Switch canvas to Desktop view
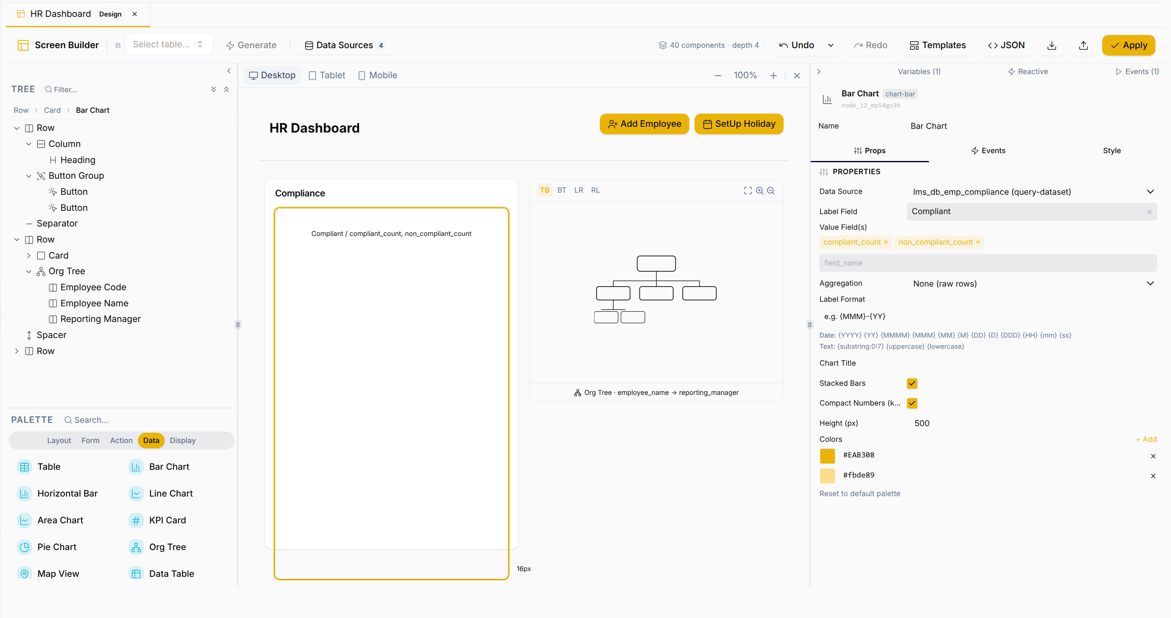The height and width of the screenshot is (618, 1171). [272, 75]
